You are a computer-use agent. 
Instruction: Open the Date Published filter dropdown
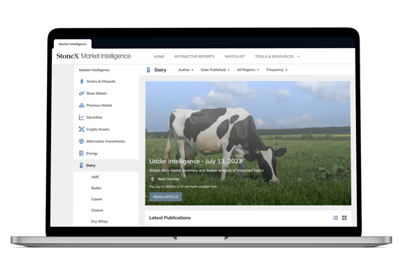click(x=215, y=70)
